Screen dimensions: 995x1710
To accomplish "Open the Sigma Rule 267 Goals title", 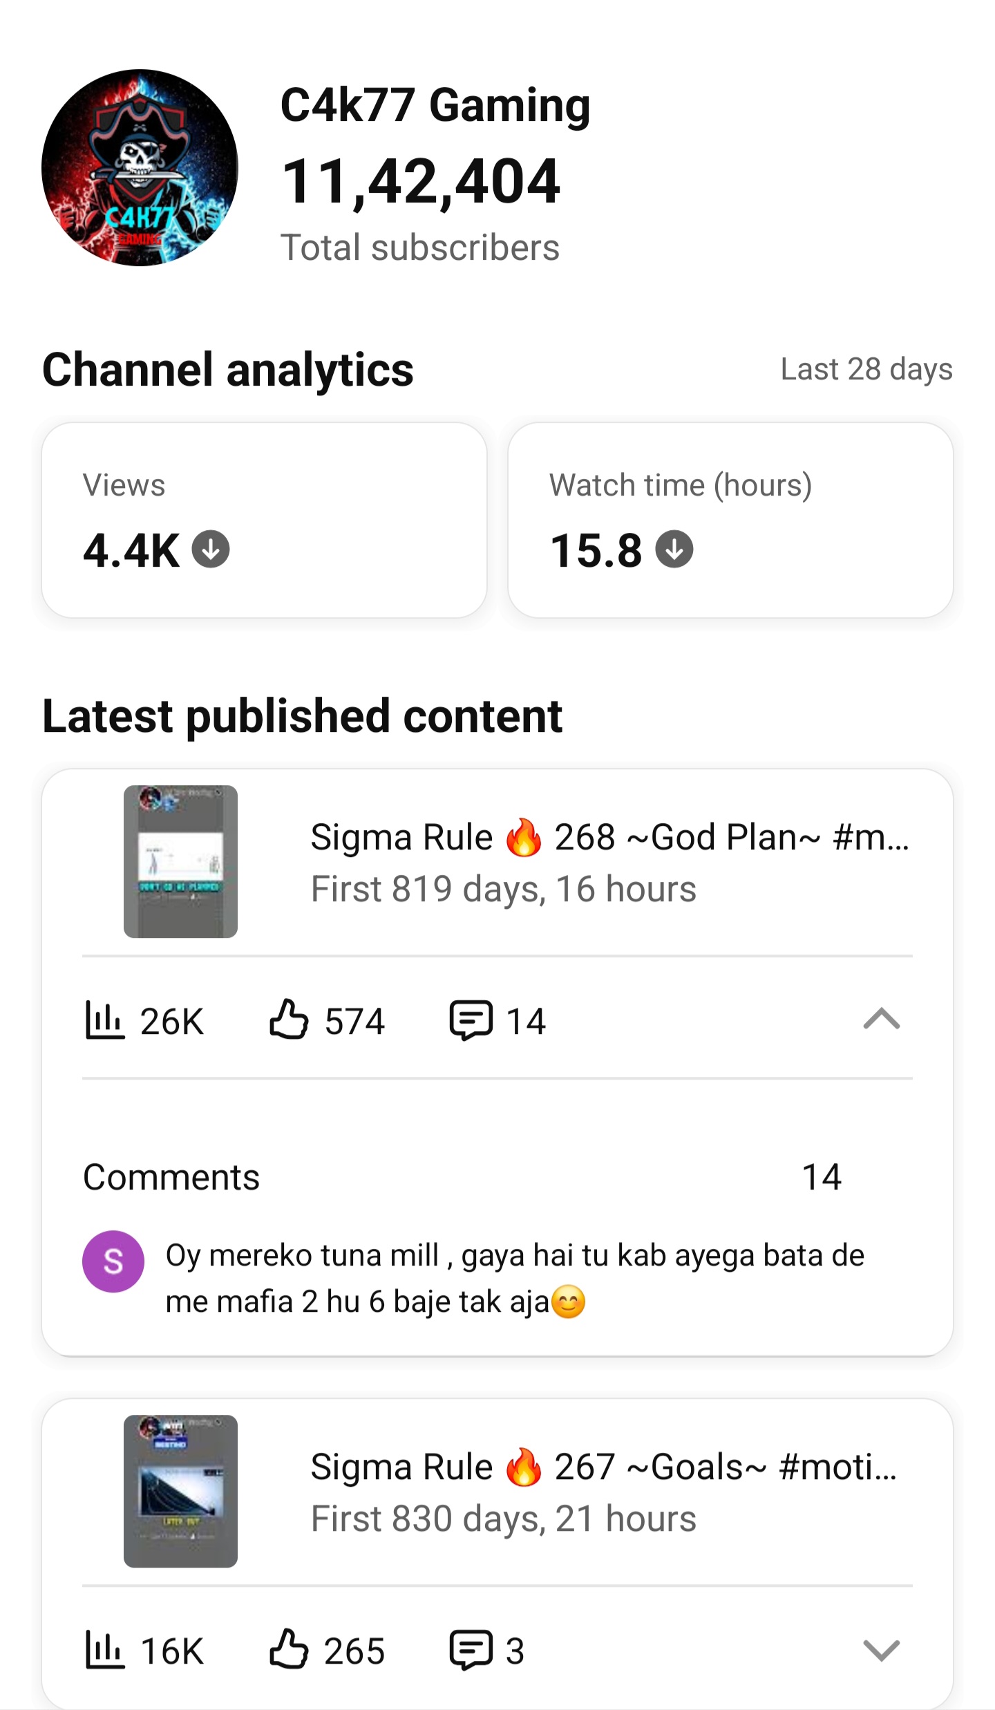I will point(604,1467).
